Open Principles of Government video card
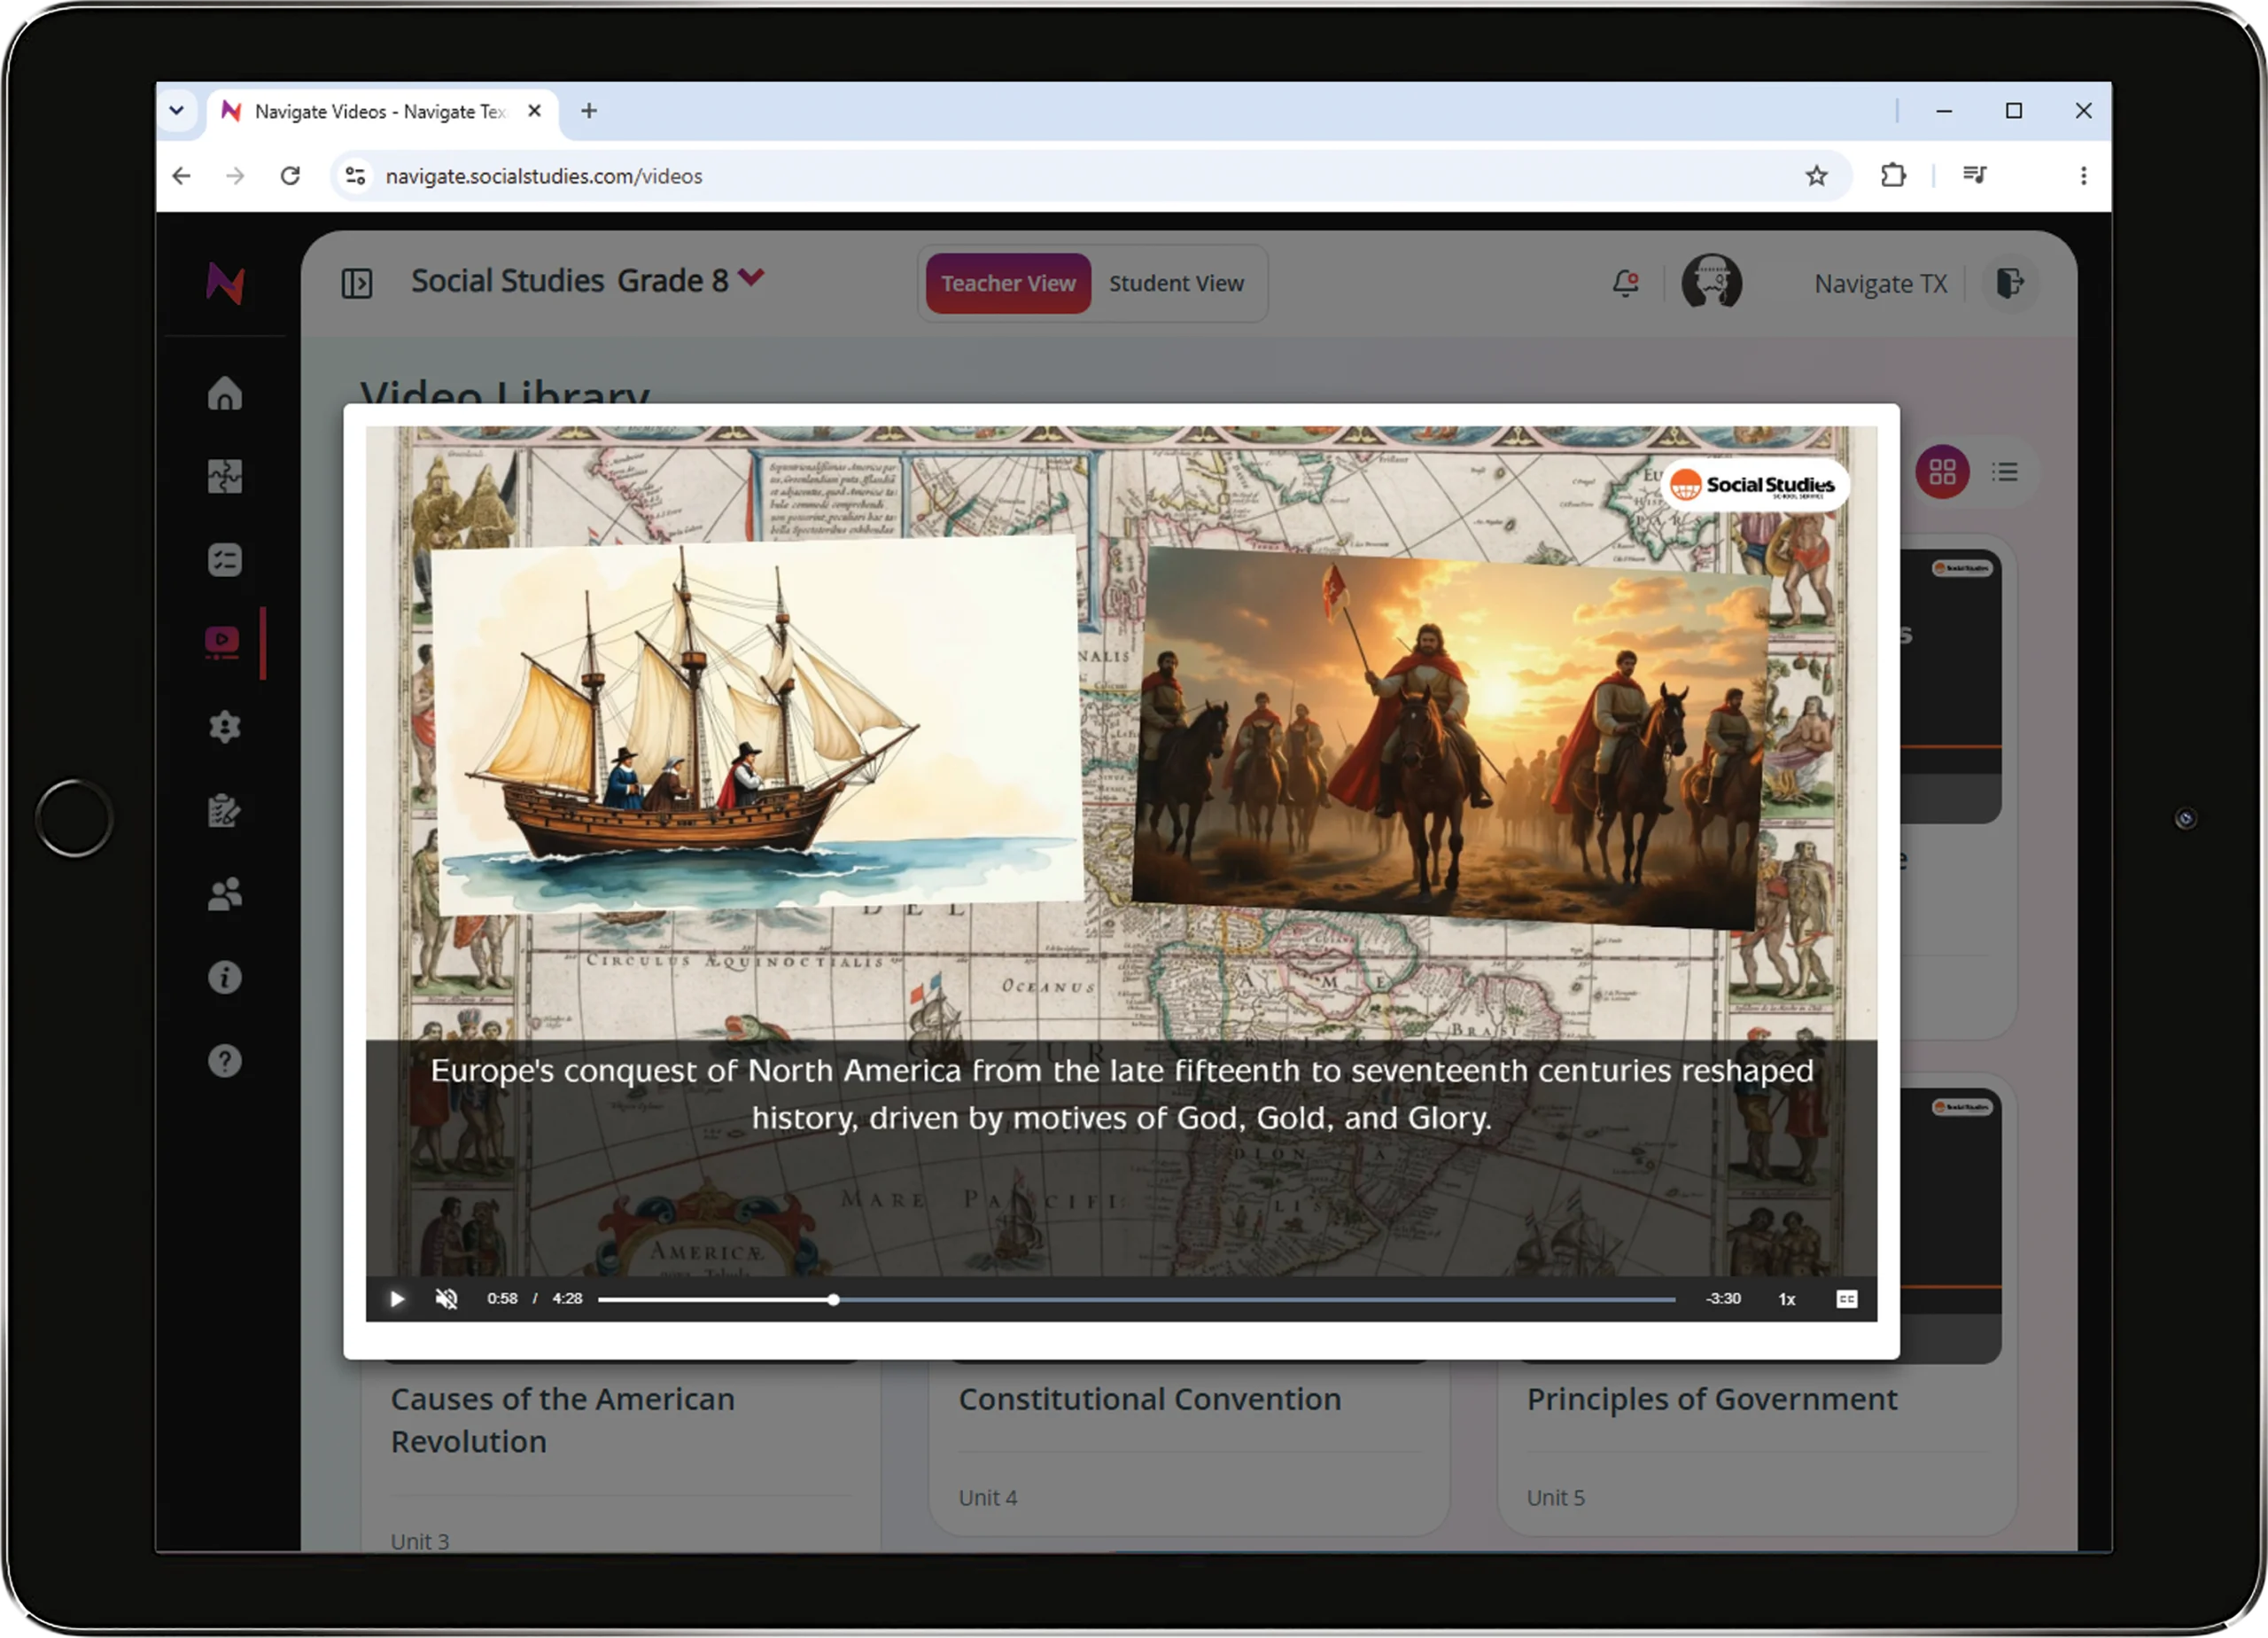Screen dimensions: 2268x1638 [x=1711, y=1399]
